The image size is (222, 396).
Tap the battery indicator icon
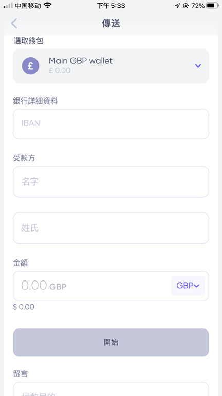coord(212,6)
